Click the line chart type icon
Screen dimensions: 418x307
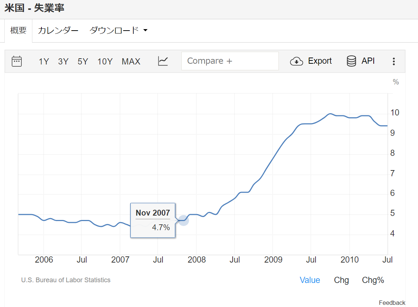point(163,61)
